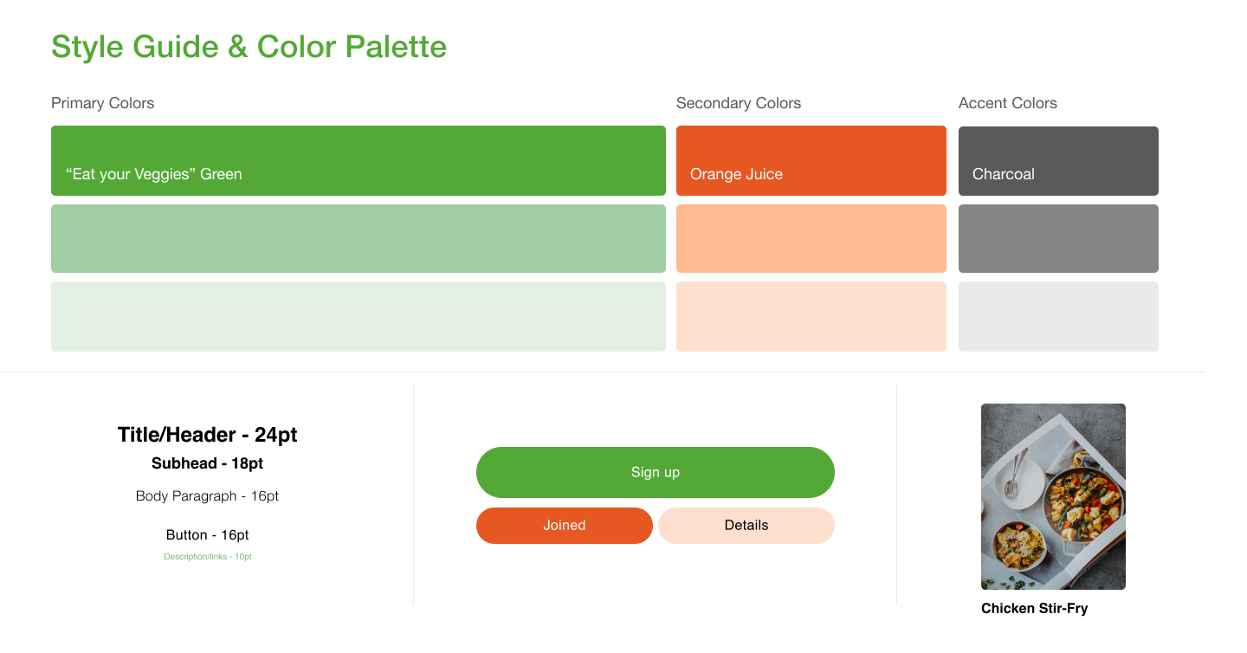Pick the lightest green swatch
The image size is (1247, 653).
coord(359,316)
